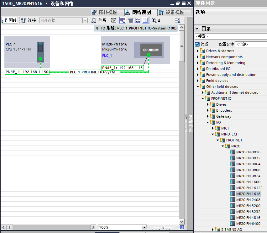Collapse the Other field devices folder
This screenshot has width=267, height=233.
pos(197,87)
